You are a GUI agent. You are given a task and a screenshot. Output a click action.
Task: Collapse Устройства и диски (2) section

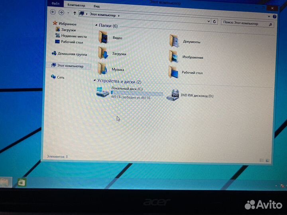(x=94, y=80)
